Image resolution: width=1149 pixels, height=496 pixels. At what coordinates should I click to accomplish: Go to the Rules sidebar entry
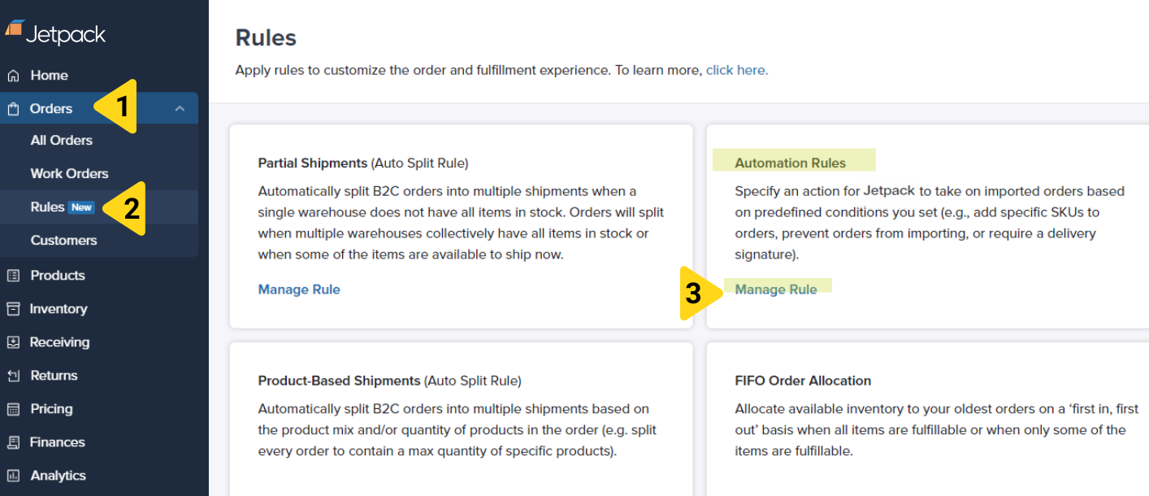tap(47, 207)
